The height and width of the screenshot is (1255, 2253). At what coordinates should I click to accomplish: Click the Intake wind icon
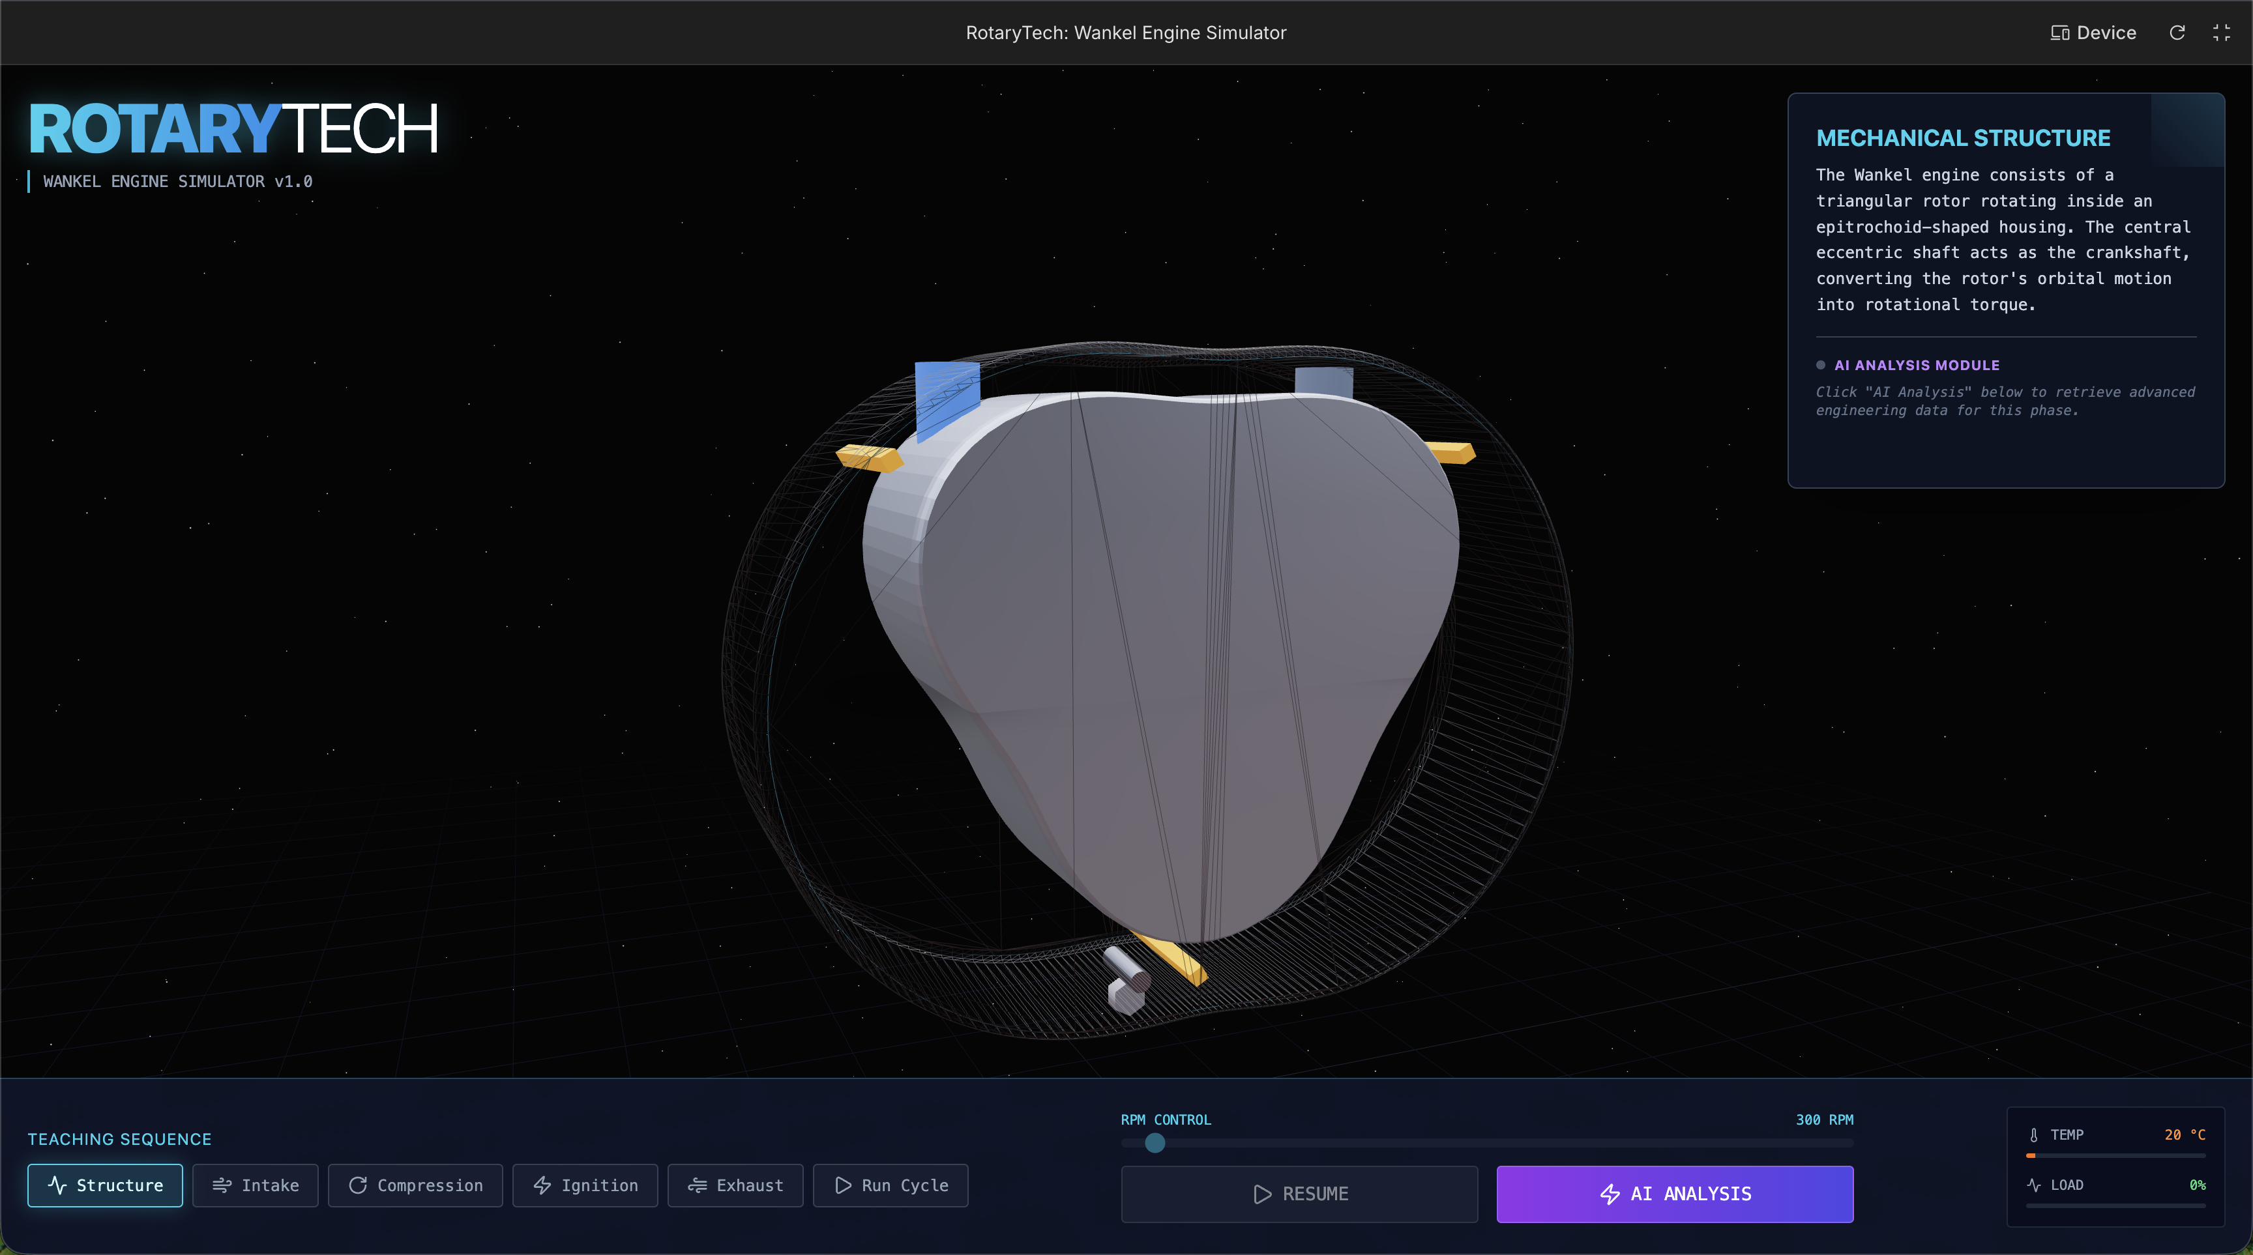222,1185
